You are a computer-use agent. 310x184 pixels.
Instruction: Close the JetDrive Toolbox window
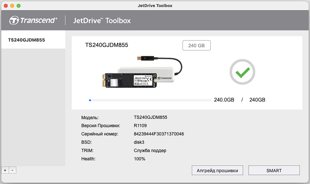(6, 6)
